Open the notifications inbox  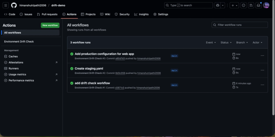[x=258, y=6]
